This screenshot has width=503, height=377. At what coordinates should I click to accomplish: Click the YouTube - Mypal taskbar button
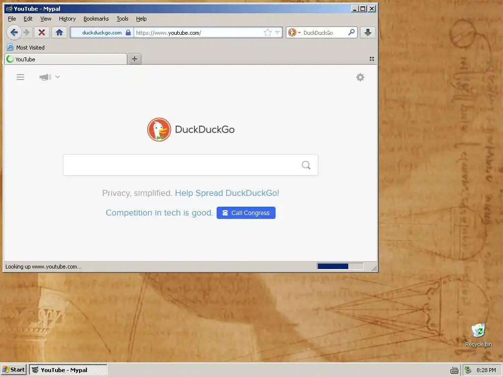click(68, 370)
